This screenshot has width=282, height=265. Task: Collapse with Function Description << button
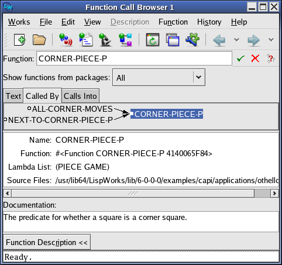47,242
